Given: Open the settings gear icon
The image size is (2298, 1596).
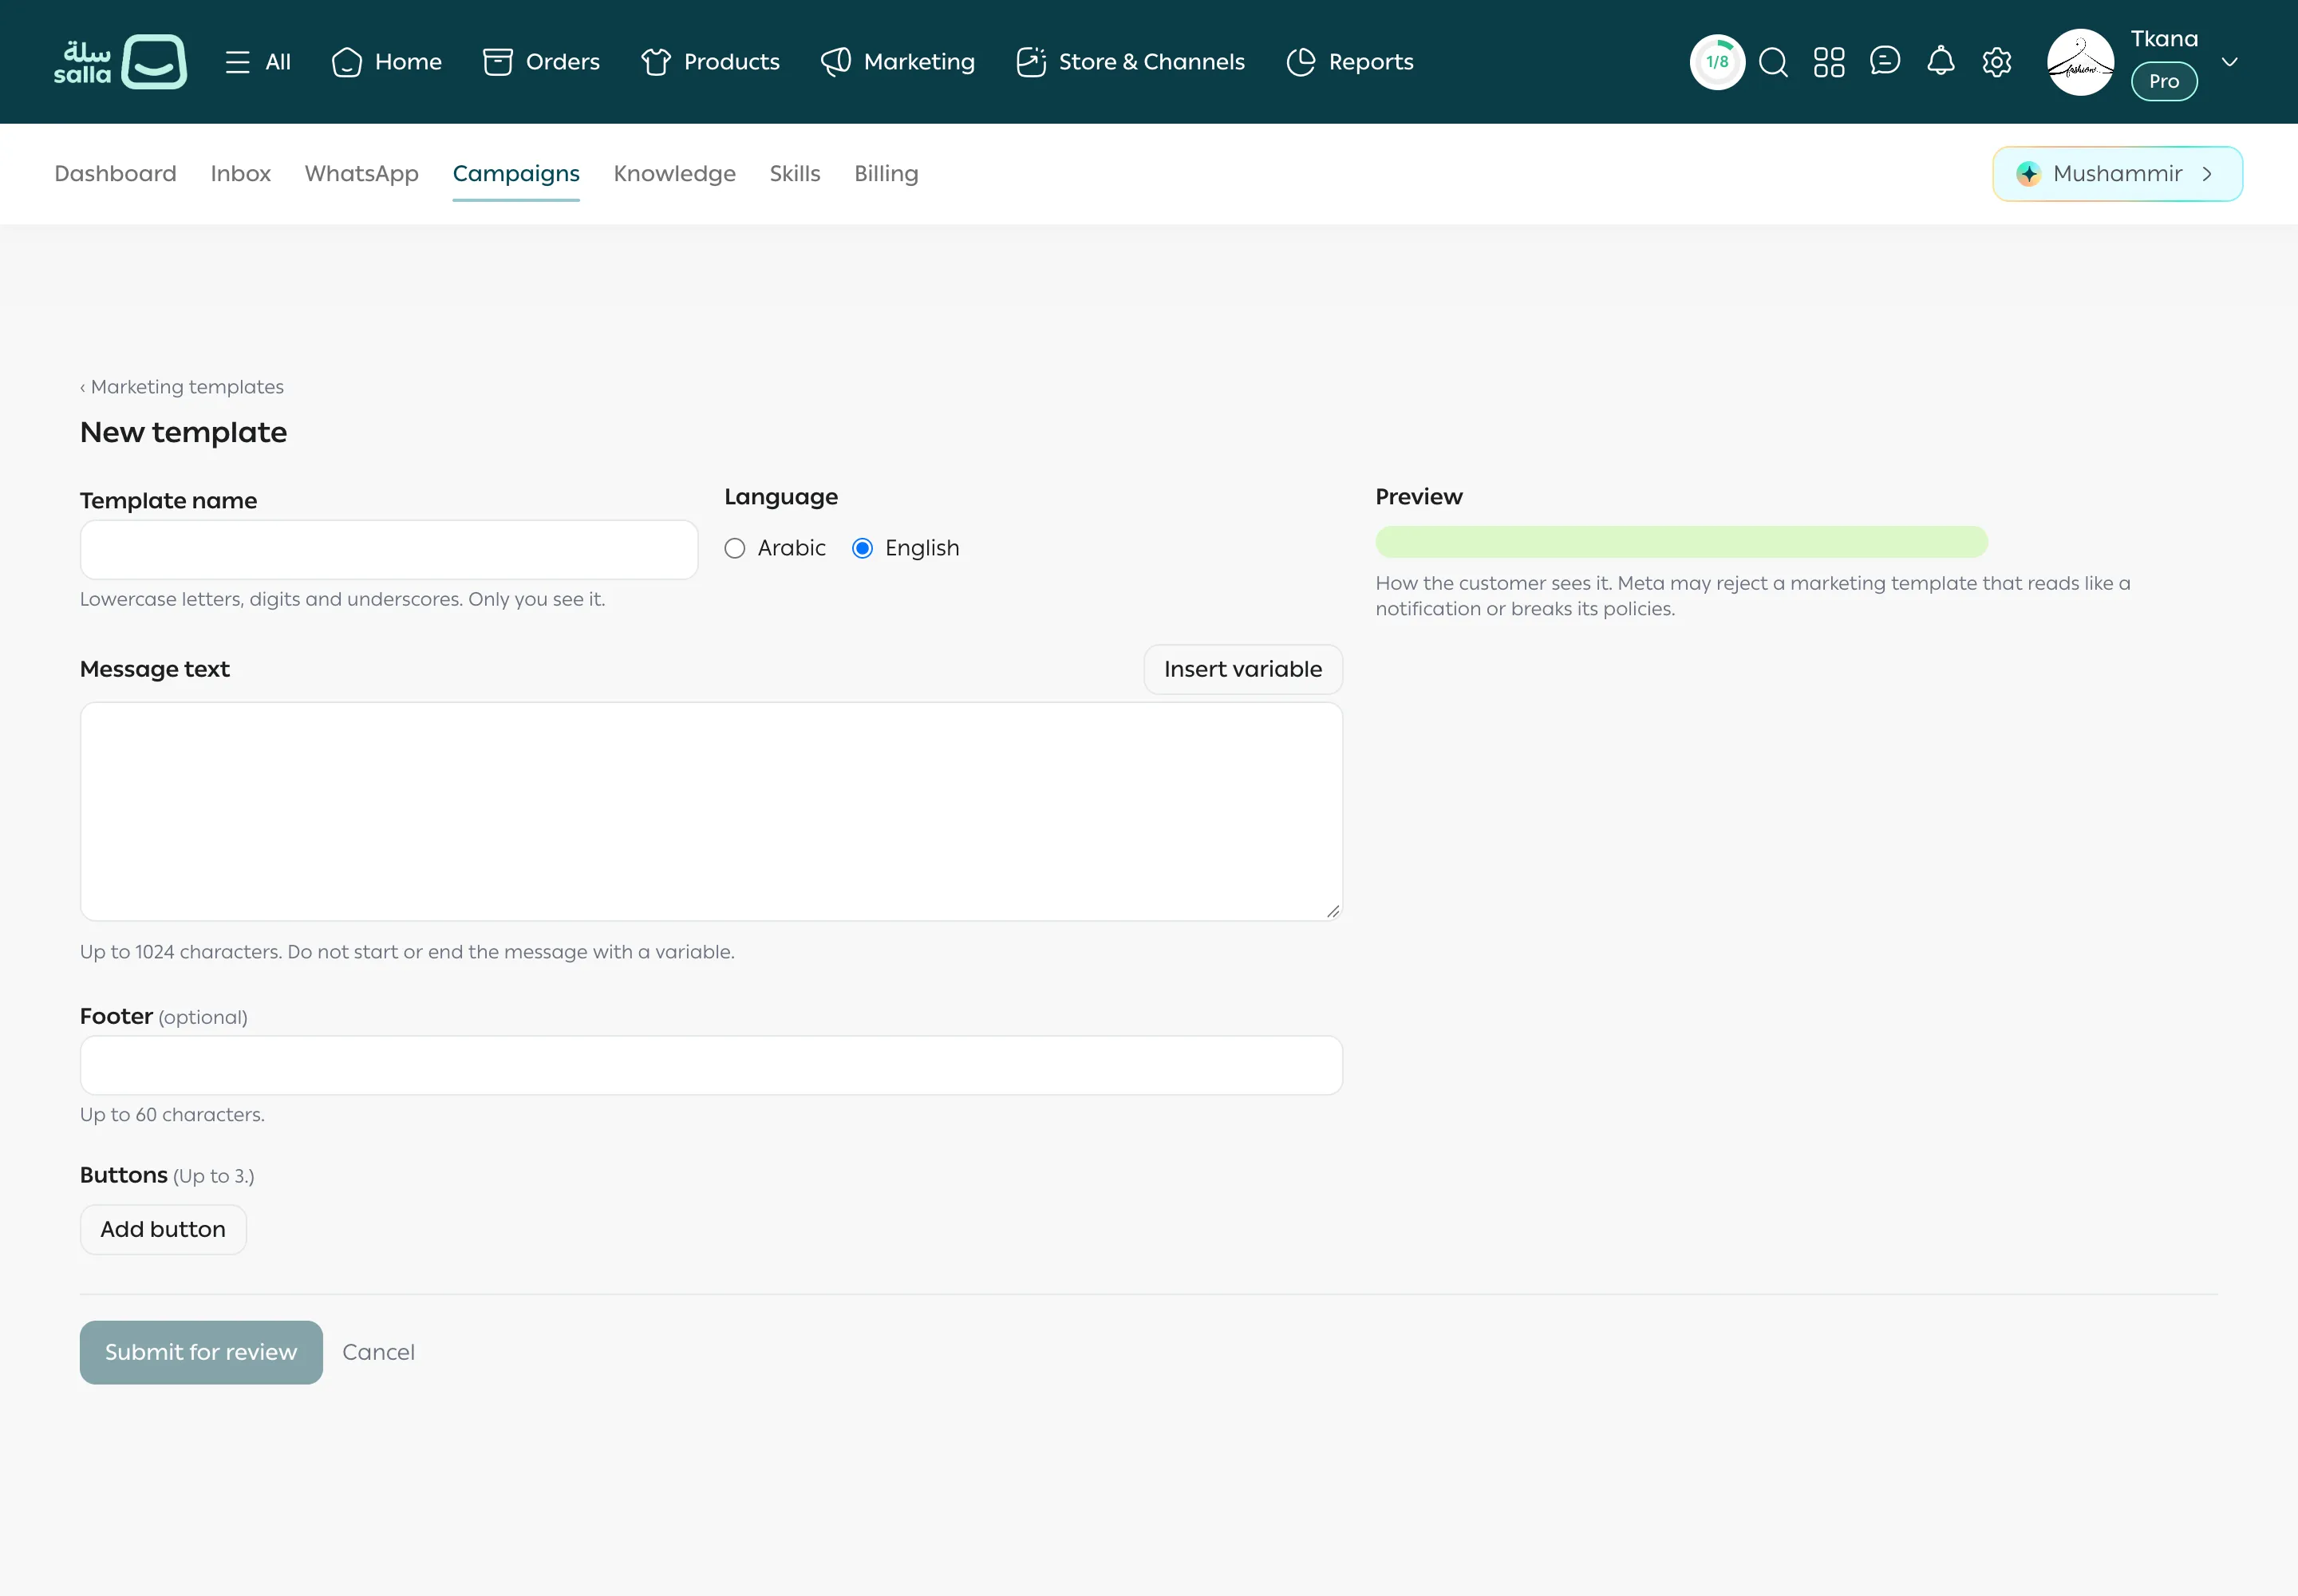Looking at the screenshot, I should [1997, 62].
